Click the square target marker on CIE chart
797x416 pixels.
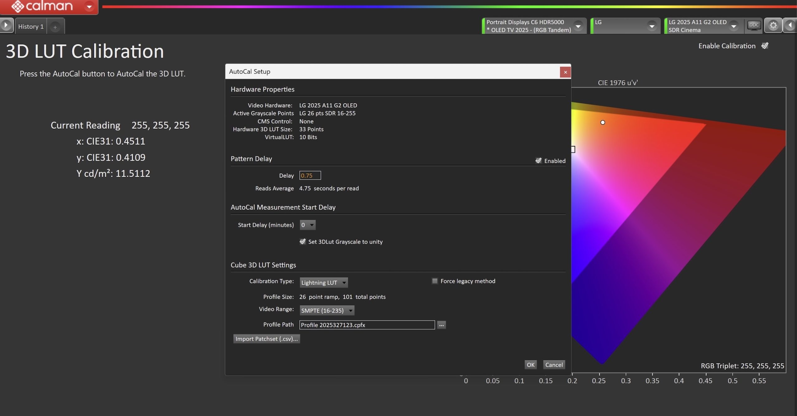point(573,149)
